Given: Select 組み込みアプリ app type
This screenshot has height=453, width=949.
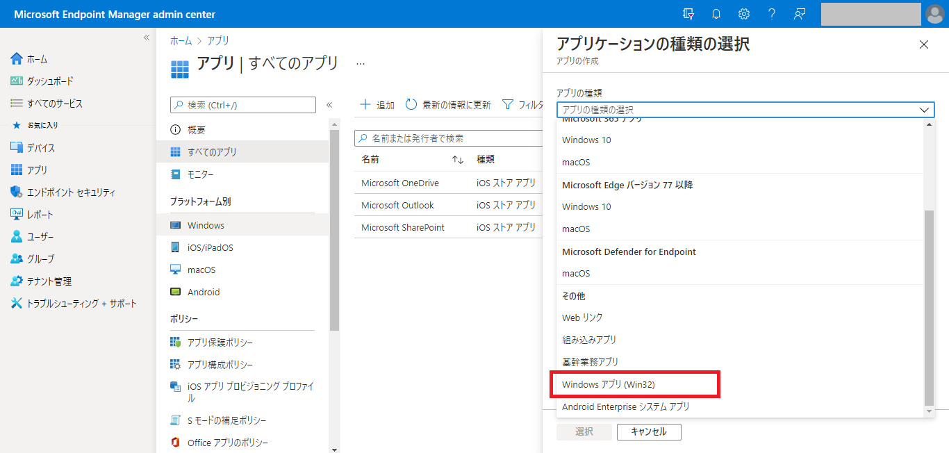Looking at the screenshot, I should (741, 340).
